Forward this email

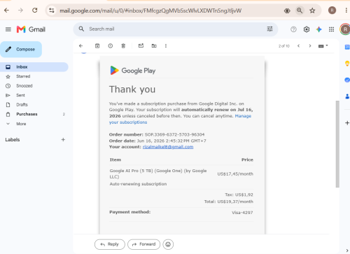pos(143,244)
